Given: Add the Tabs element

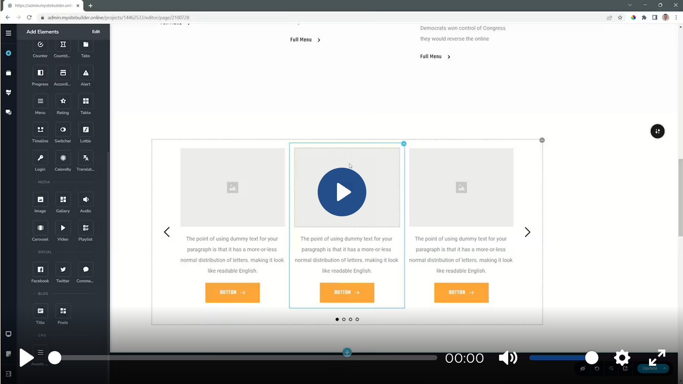Looking at the screenshot, I should (x=86, y=45).
